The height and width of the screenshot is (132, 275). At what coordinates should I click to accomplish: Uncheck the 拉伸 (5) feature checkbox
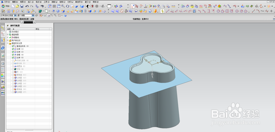tap(13, 57)
